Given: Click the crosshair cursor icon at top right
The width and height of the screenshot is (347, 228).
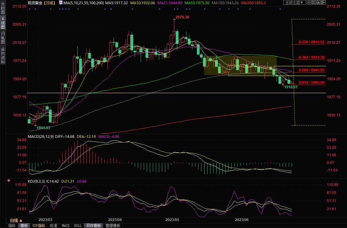Looking at the screenshot, I should click(x=309, y=2).
